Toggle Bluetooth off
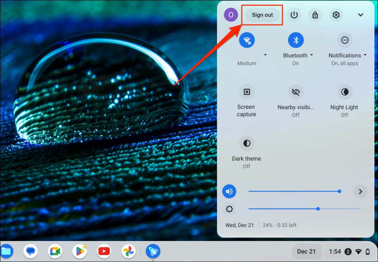Screen dimensions: 378x262 296,40
